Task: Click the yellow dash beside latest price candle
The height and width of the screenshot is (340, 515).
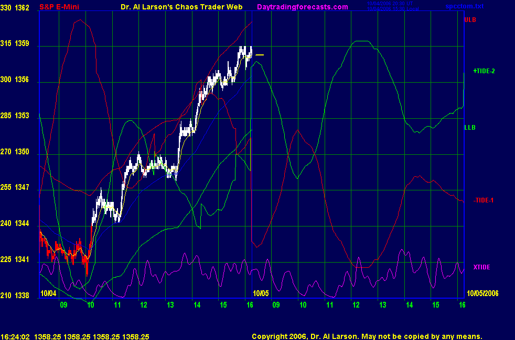Action: pyautogui.click(x=260, y=55)
